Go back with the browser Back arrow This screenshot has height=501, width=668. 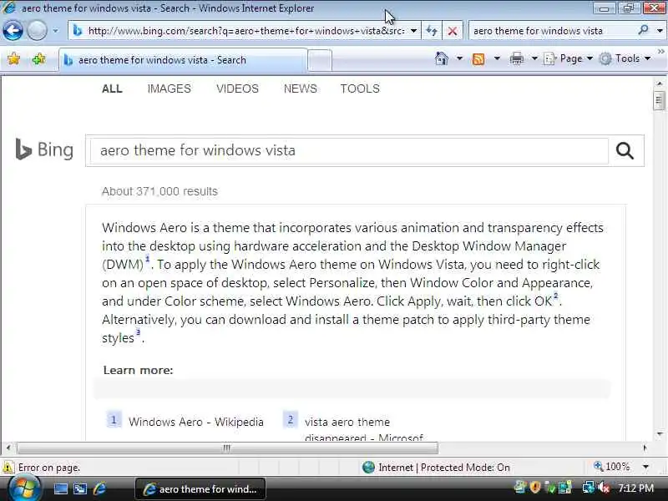13,31
